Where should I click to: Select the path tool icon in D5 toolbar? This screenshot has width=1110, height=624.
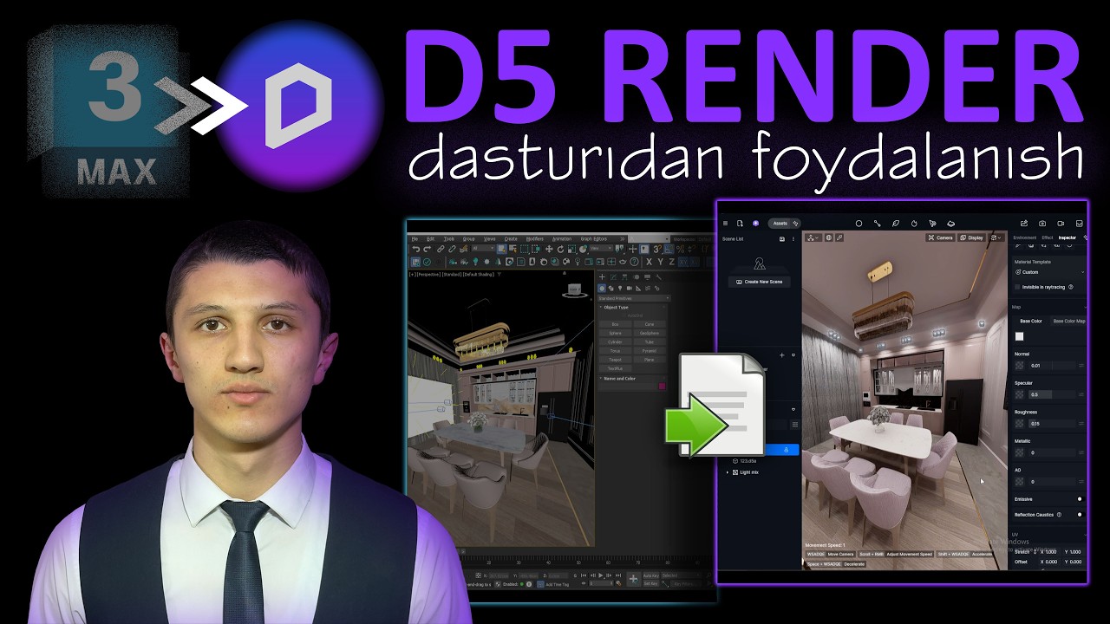[878, 224]
